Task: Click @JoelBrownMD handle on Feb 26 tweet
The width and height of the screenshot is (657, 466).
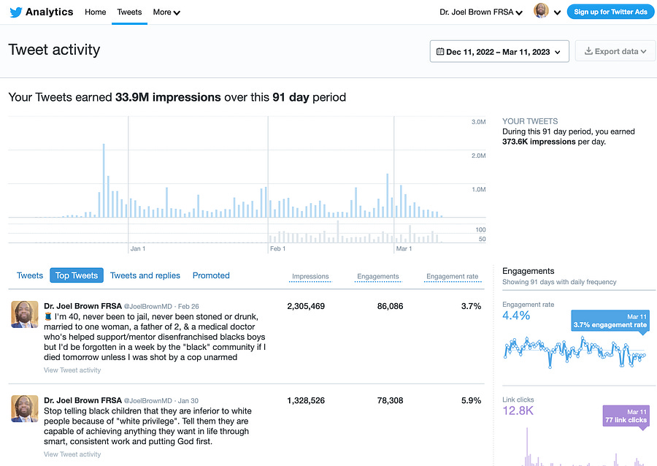Action: tap(148, 307)
